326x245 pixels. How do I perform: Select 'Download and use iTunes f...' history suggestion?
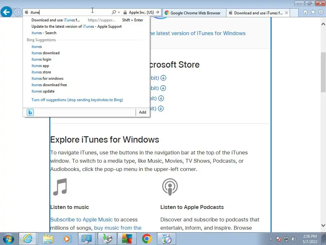(x=86, y=20)
